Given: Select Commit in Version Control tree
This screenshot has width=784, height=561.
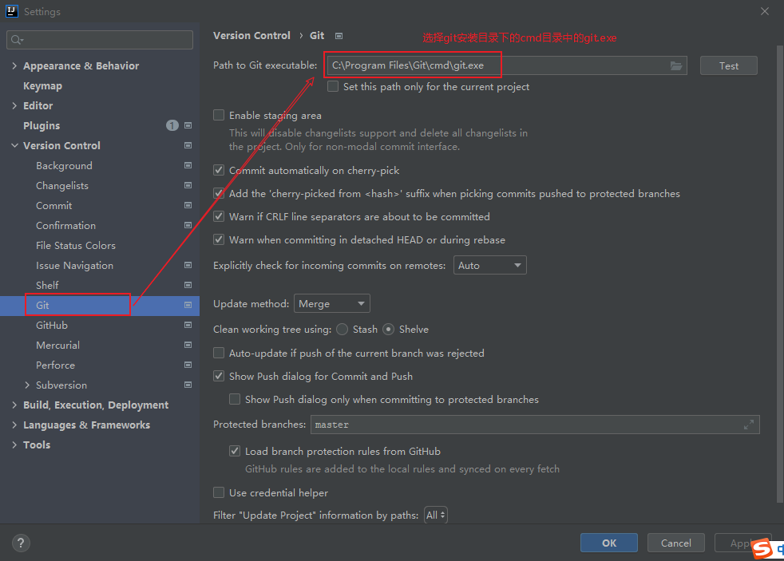Looking at the screenshot, I should click(53, 205).
